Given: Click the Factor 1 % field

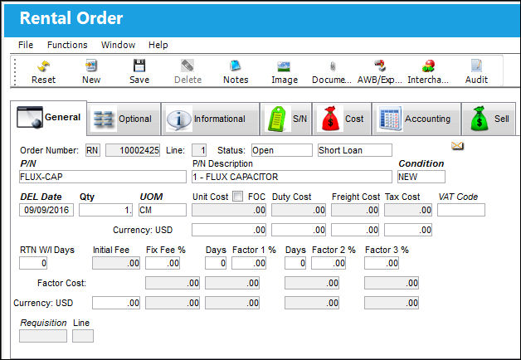Looking at the screenshot, I should coord(249,263).
